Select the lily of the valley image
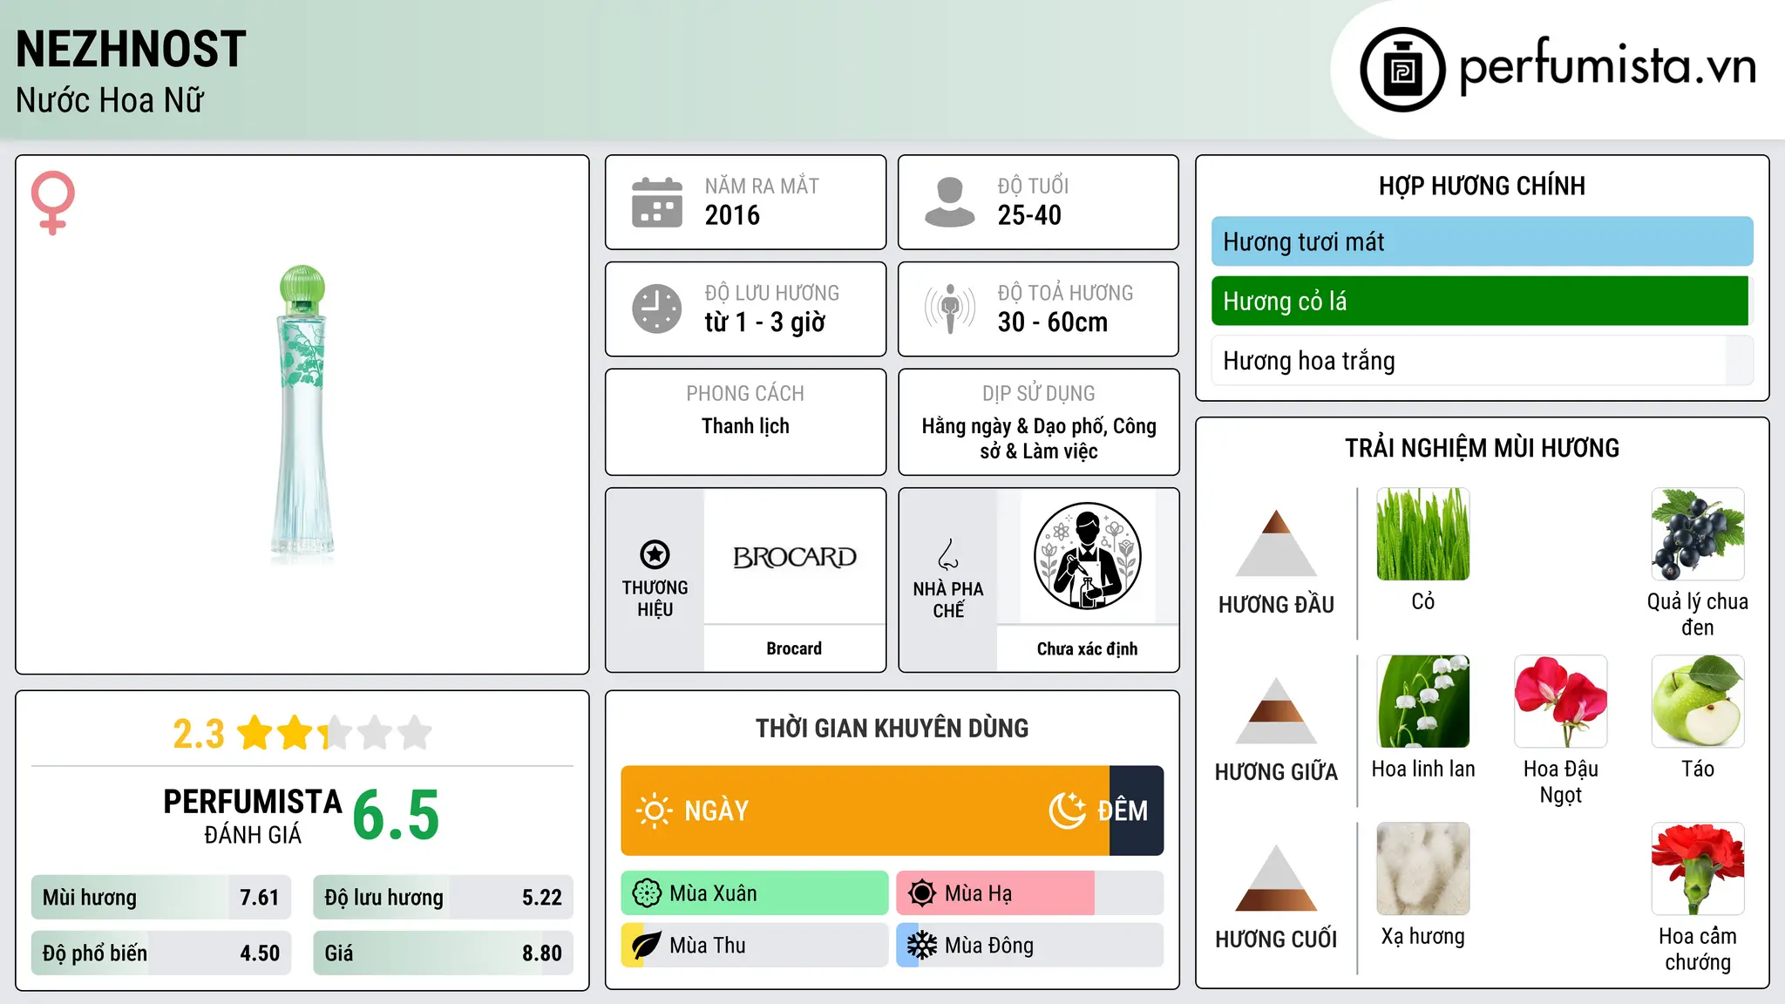 point(1423,702)
